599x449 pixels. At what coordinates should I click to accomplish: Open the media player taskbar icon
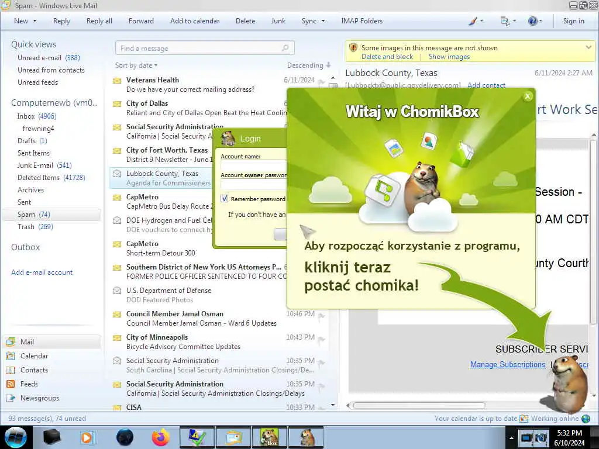pyautogui.click(x=87, y=437)
